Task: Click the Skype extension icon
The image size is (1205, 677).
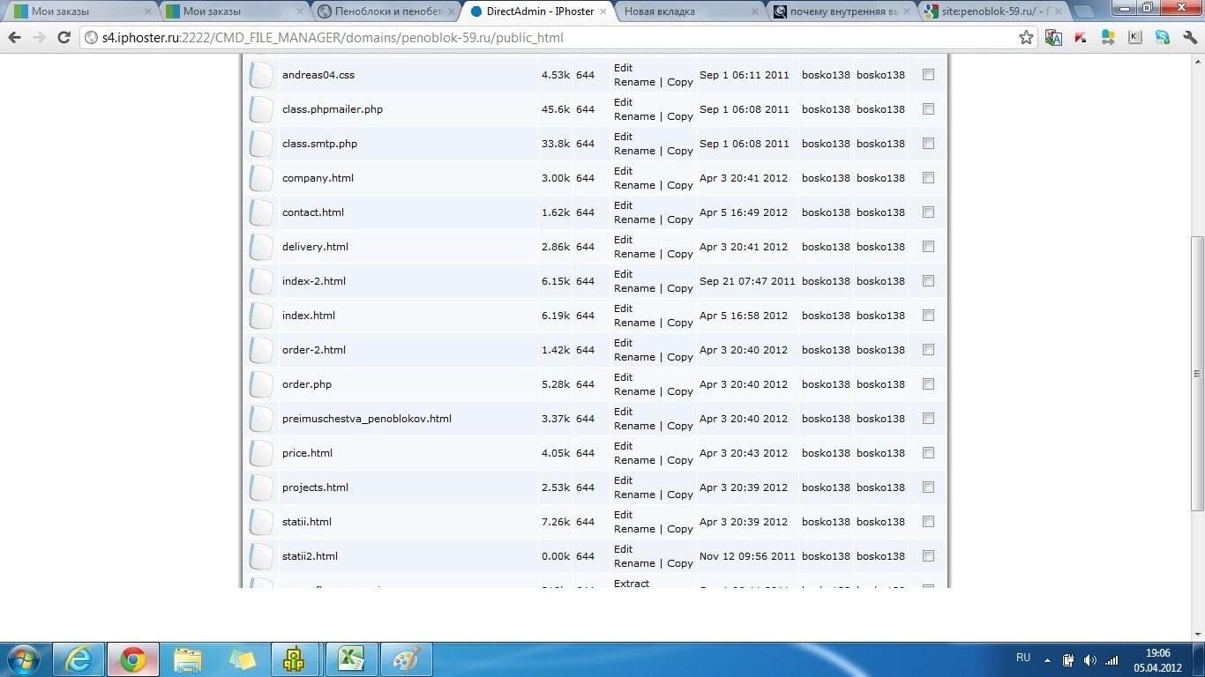Action: coord(1163,38)
